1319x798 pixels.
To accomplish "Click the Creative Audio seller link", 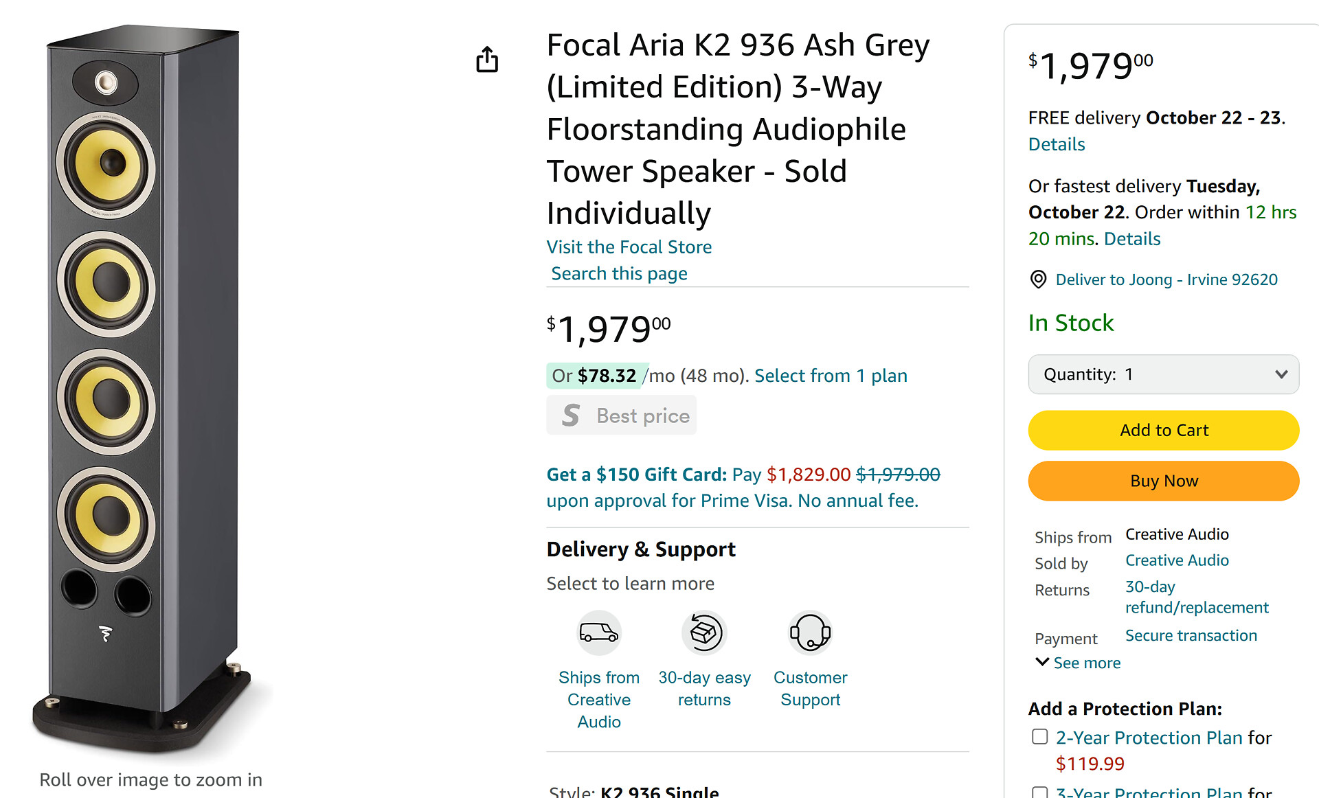I will [1176, 560].
